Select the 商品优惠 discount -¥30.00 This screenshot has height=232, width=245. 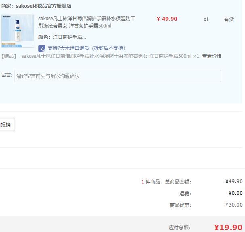click(x=233, y=205)
